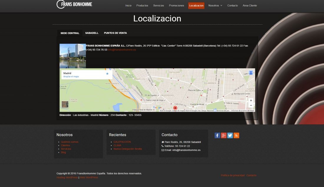Click the Frans Bonhomme logo
324x187 pixels.
click(75, 4)
